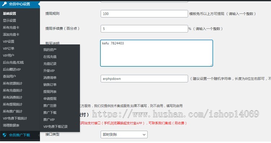Image resolution: width=271 pixels, height=143 pixels.
Task: Open the 会员推广下载 menu
Action: (20, 135)
